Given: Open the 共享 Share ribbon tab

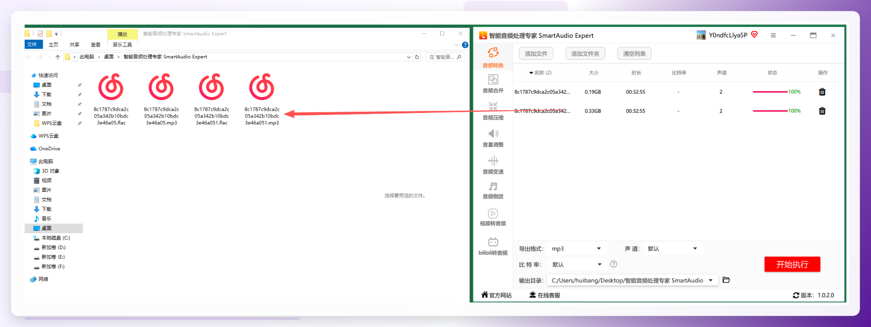Looking at the screenshot, I should [x=74, y=45].
